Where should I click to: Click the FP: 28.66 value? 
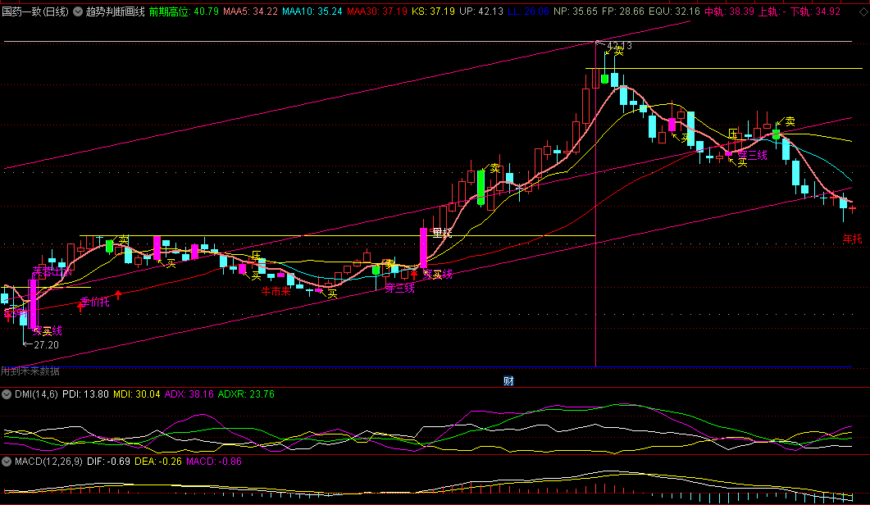tap(623, 11)
